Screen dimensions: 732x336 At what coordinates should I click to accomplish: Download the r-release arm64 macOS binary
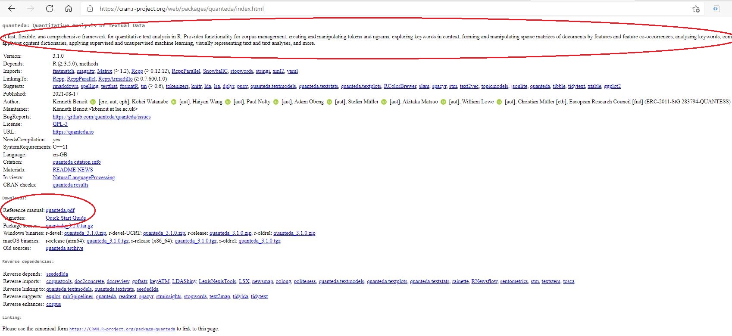pyautogui.click(x=107, y=241)
